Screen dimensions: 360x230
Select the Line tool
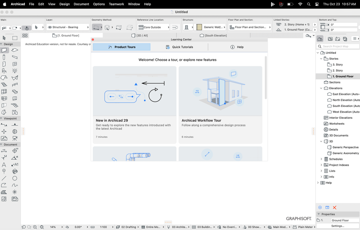(x=4, y=178)
